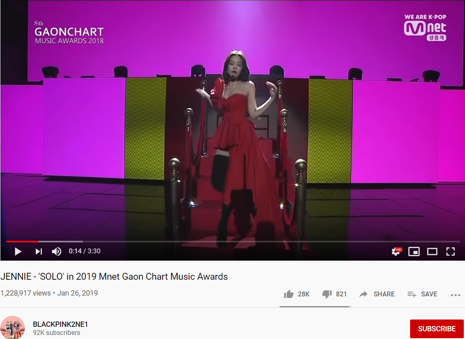Mute the video volume speaker icon

56,252
